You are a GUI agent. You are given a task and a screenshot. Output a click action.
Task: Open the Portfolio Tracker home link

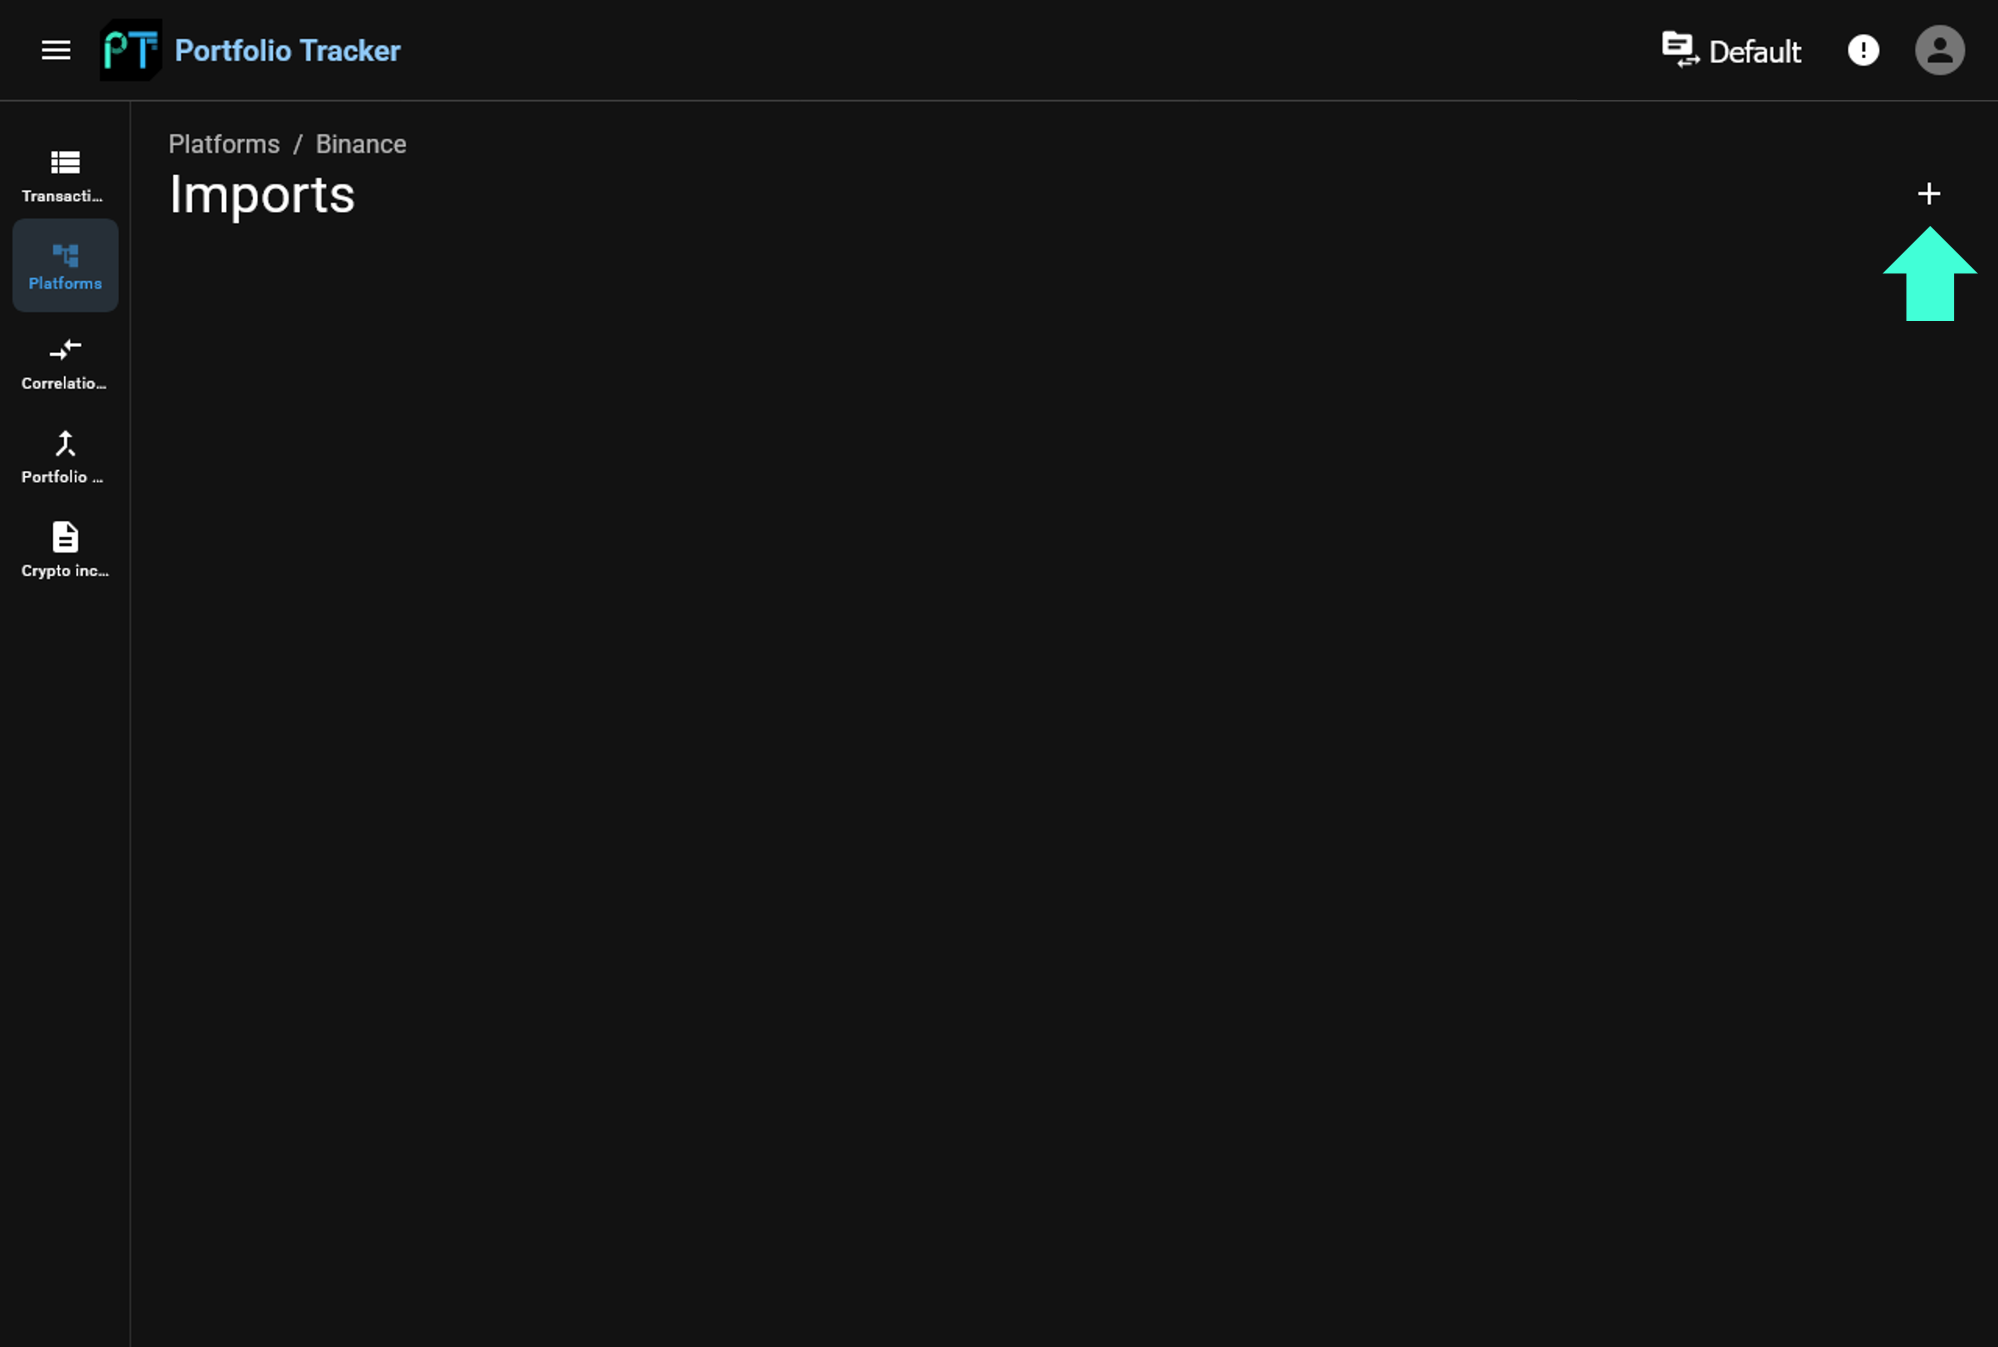pos(287,51)
